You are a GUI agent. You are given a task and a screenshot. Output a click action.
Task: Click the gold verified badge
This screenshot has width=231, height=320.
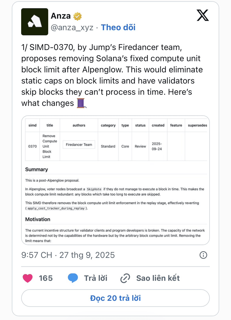pyautogui.click(x=77, y=16)
